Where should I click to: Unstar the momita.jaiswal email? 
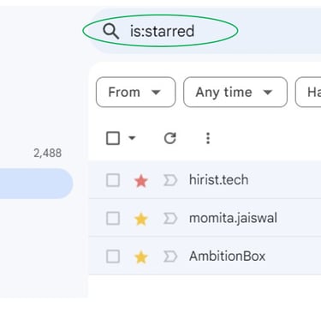point(141,219)
